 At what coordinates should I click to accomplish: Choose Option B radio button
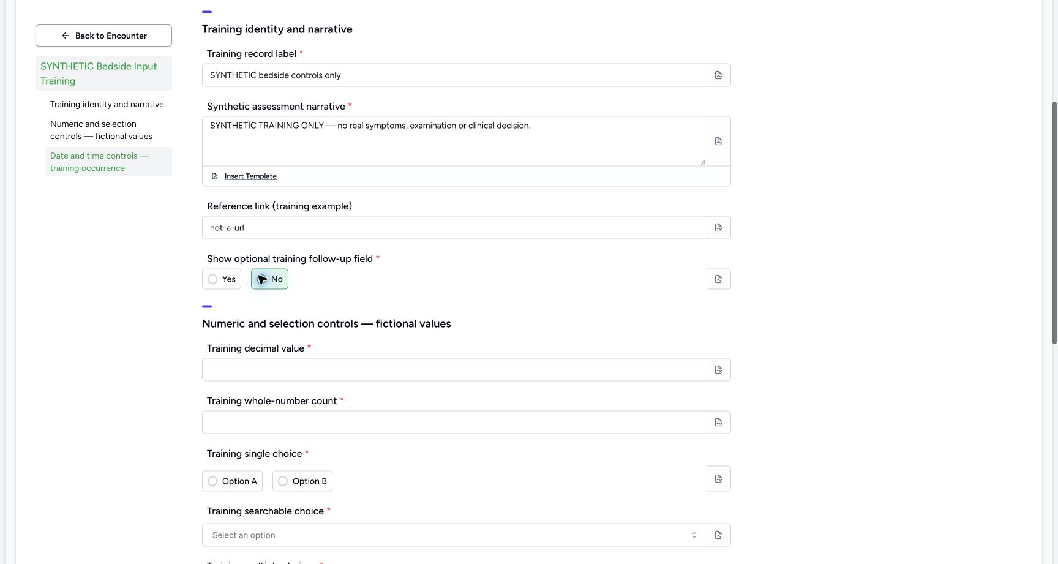coord(302,481)
